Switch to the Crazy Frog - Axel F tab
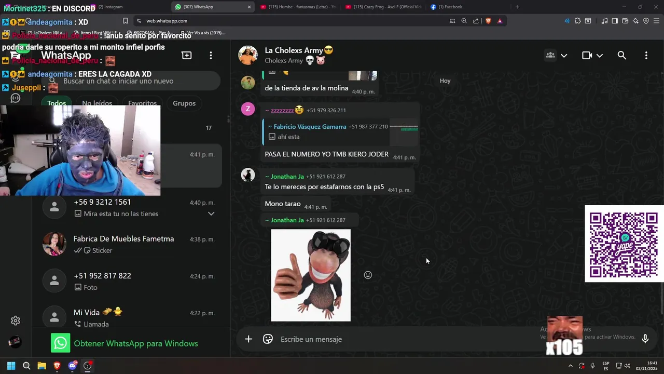Image resolution: width=664 pixels, height=374 pixels. [383, 7]
